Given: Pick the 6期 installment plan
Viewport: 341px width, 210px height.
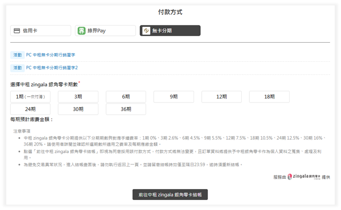Looking at the screenshot, I should [x=126, y=97].
